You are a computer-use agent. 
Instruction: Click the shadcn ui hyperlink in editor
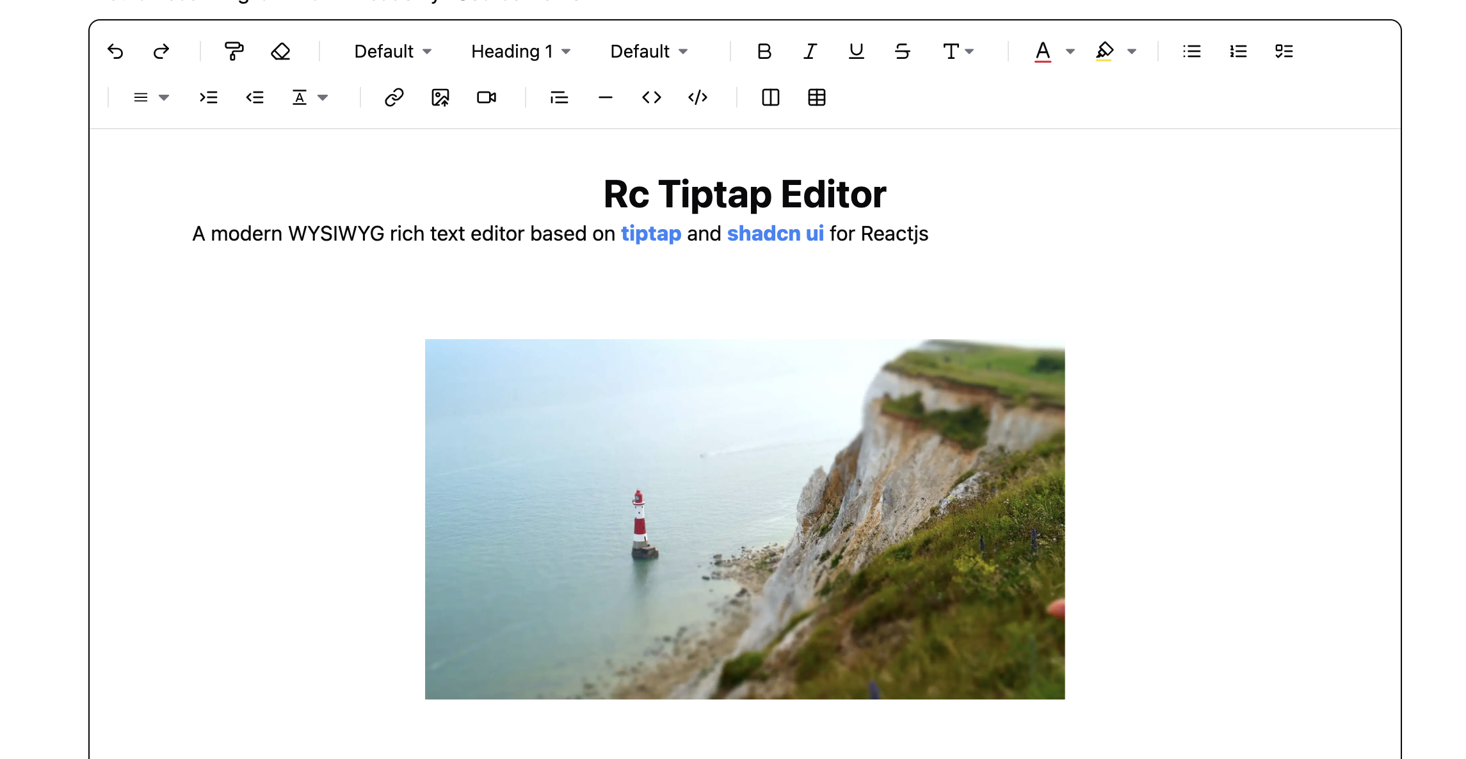[775, 232]
